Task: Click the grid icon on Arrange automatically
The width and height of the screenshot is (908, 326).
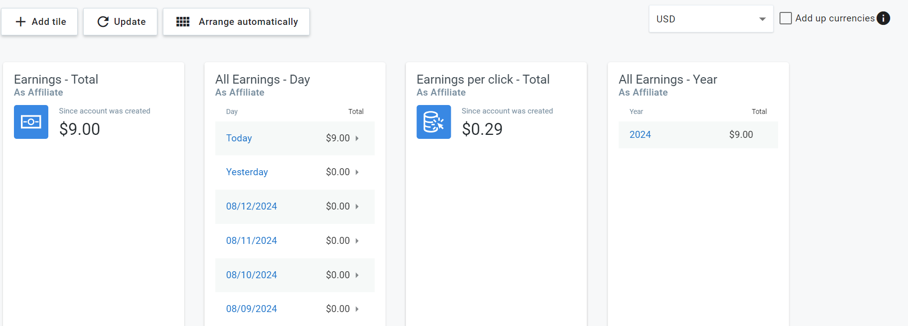Action: [x=183, y=22]
